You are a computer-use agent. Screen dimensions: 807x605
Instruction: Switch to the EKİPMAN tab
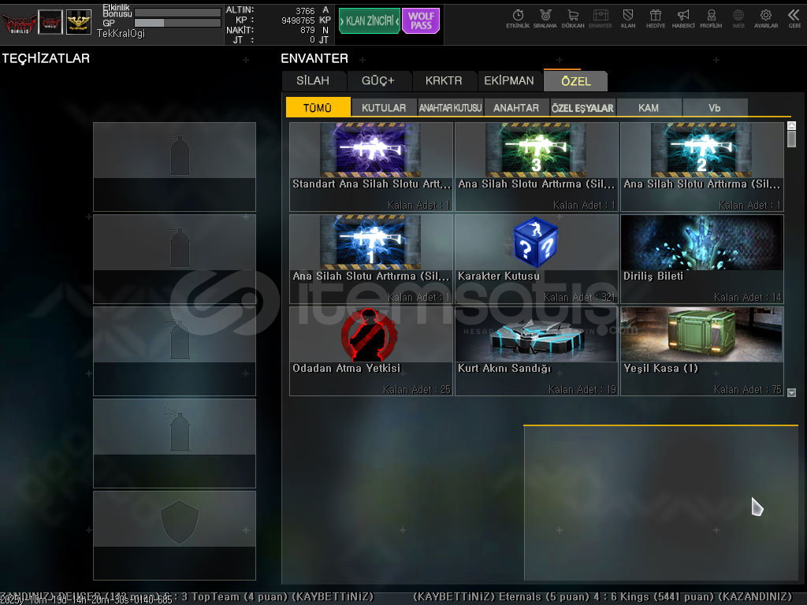pos(509,81)
